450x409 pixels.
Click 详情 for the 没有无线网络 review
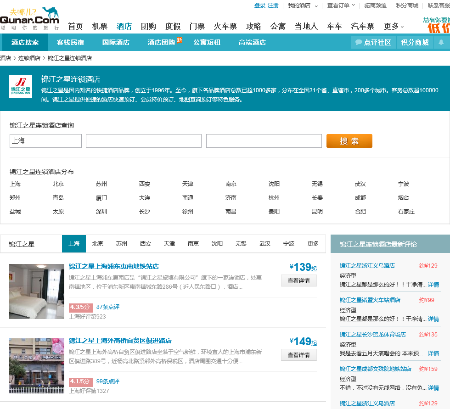click(433, 388)
